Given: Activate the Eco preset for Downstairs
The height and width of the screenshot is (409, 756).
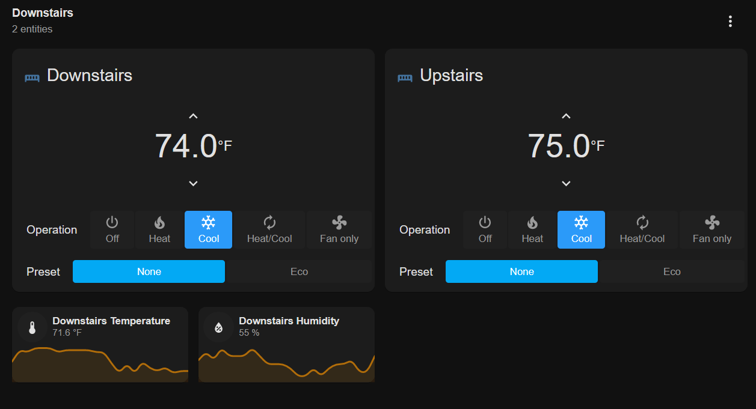Looking at the screenshot, I should [299, 271].
